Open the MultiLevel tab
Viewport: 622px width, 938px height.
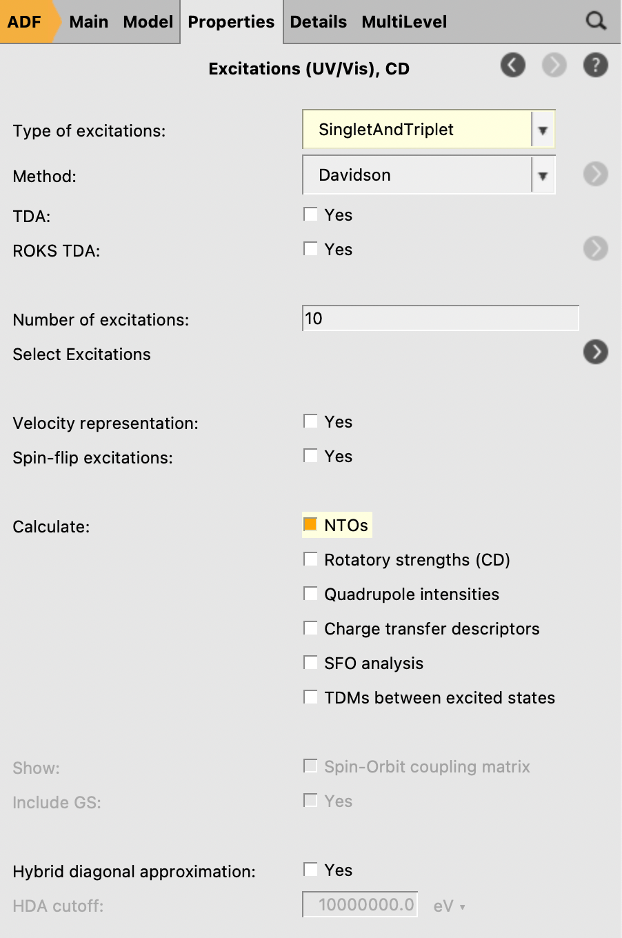[x=404, y=21]
